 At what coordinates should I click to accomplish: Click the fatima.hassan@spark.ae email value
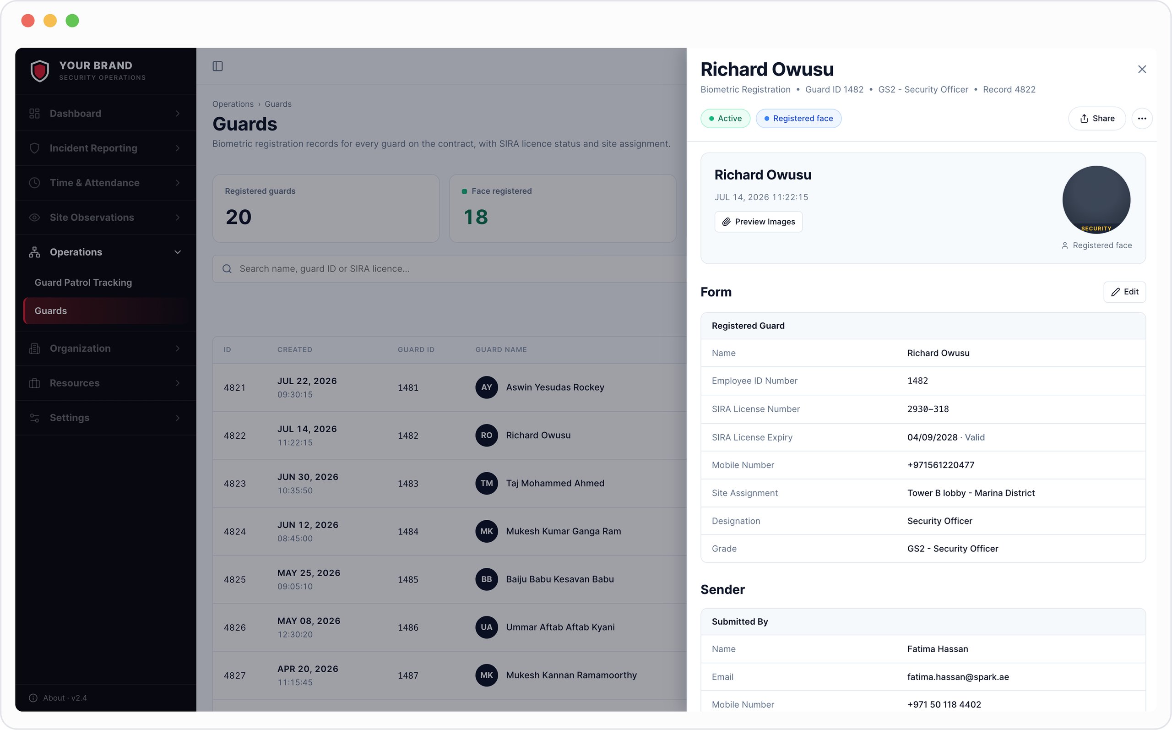tap(957, 677)
